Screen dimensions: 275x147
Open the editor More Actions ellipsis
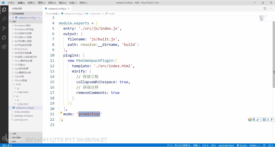click(x=270, y=8)
